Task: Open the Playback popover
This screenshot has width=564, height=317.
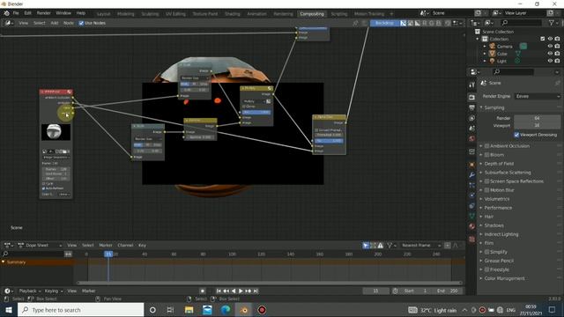Action: pyautogui.click(x=29, y=291)
